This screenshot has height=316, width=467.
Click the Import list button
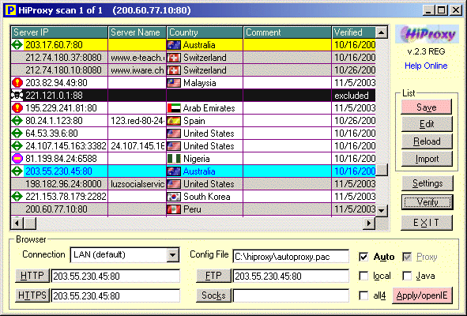pos(427,159)
